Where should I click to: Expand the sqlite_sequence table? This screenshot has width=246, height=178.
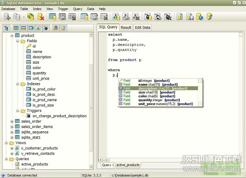click(12, 132)
